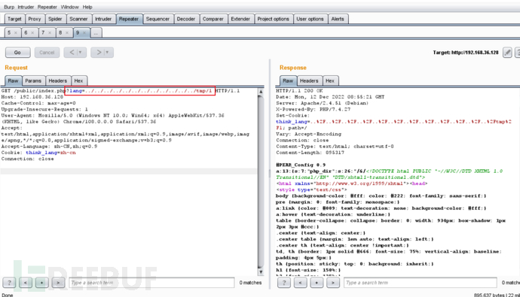The height and width of the screenshot is (297, 520).
Task: Open the new repeater tab ellipsis
Action: 96,33
